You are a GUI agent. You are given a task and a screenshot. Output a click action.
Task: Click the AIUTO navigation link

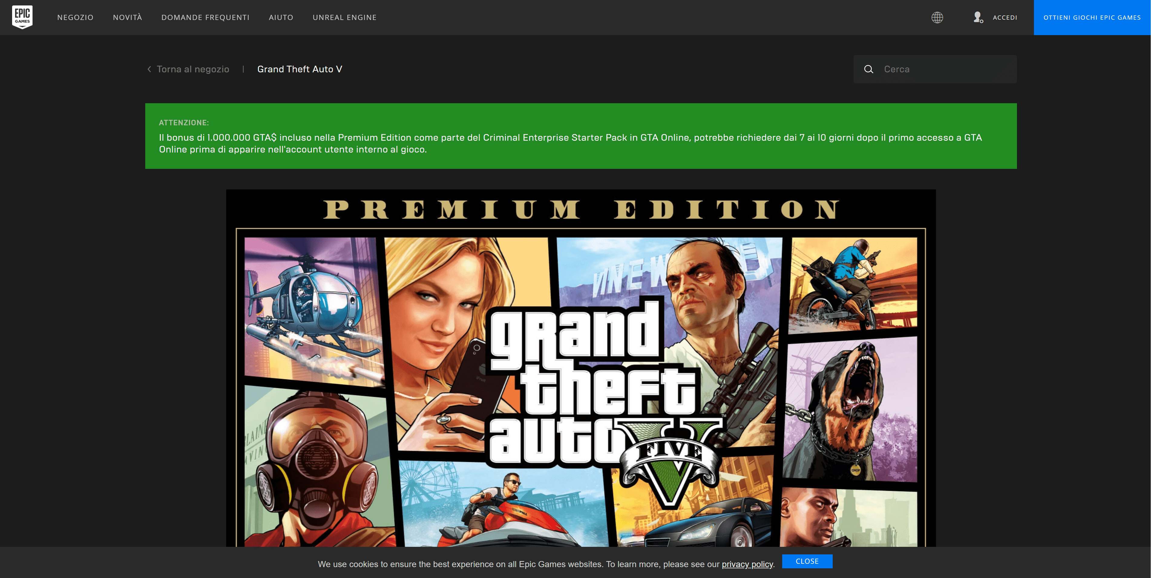pos(281,17)
